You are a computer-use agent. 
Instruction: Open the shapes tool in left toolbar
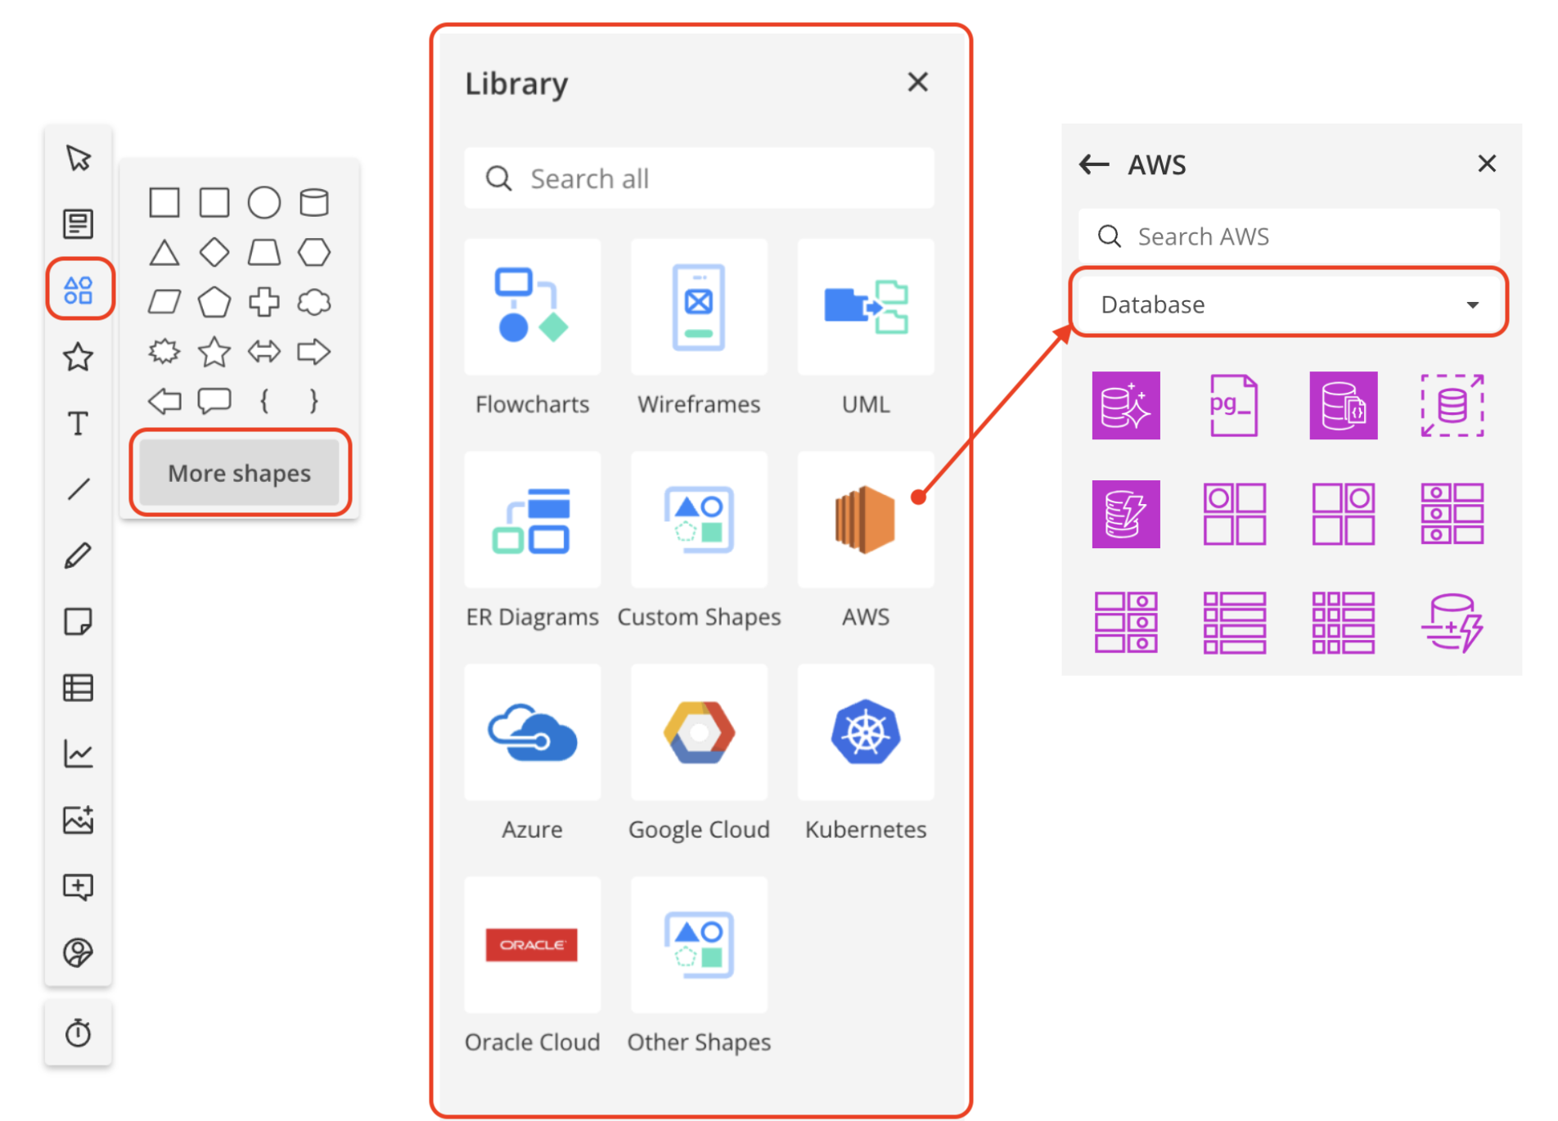click(x=79, y=290)
